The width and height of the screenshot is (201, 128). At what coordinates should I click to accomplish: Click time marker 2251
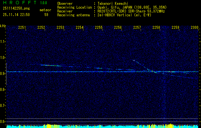(x=22, y=27)
